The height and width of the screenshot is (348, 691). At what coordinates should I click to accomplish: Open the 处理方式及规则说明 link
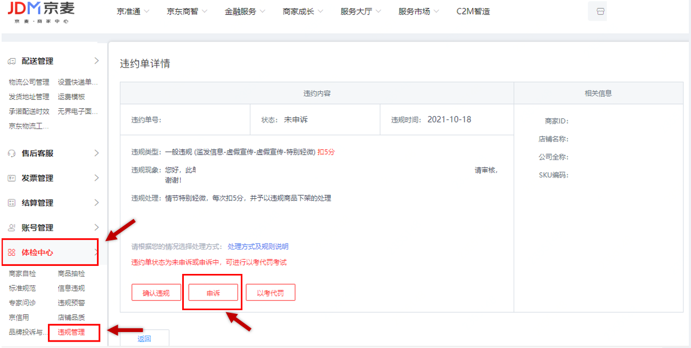[258, 247]
